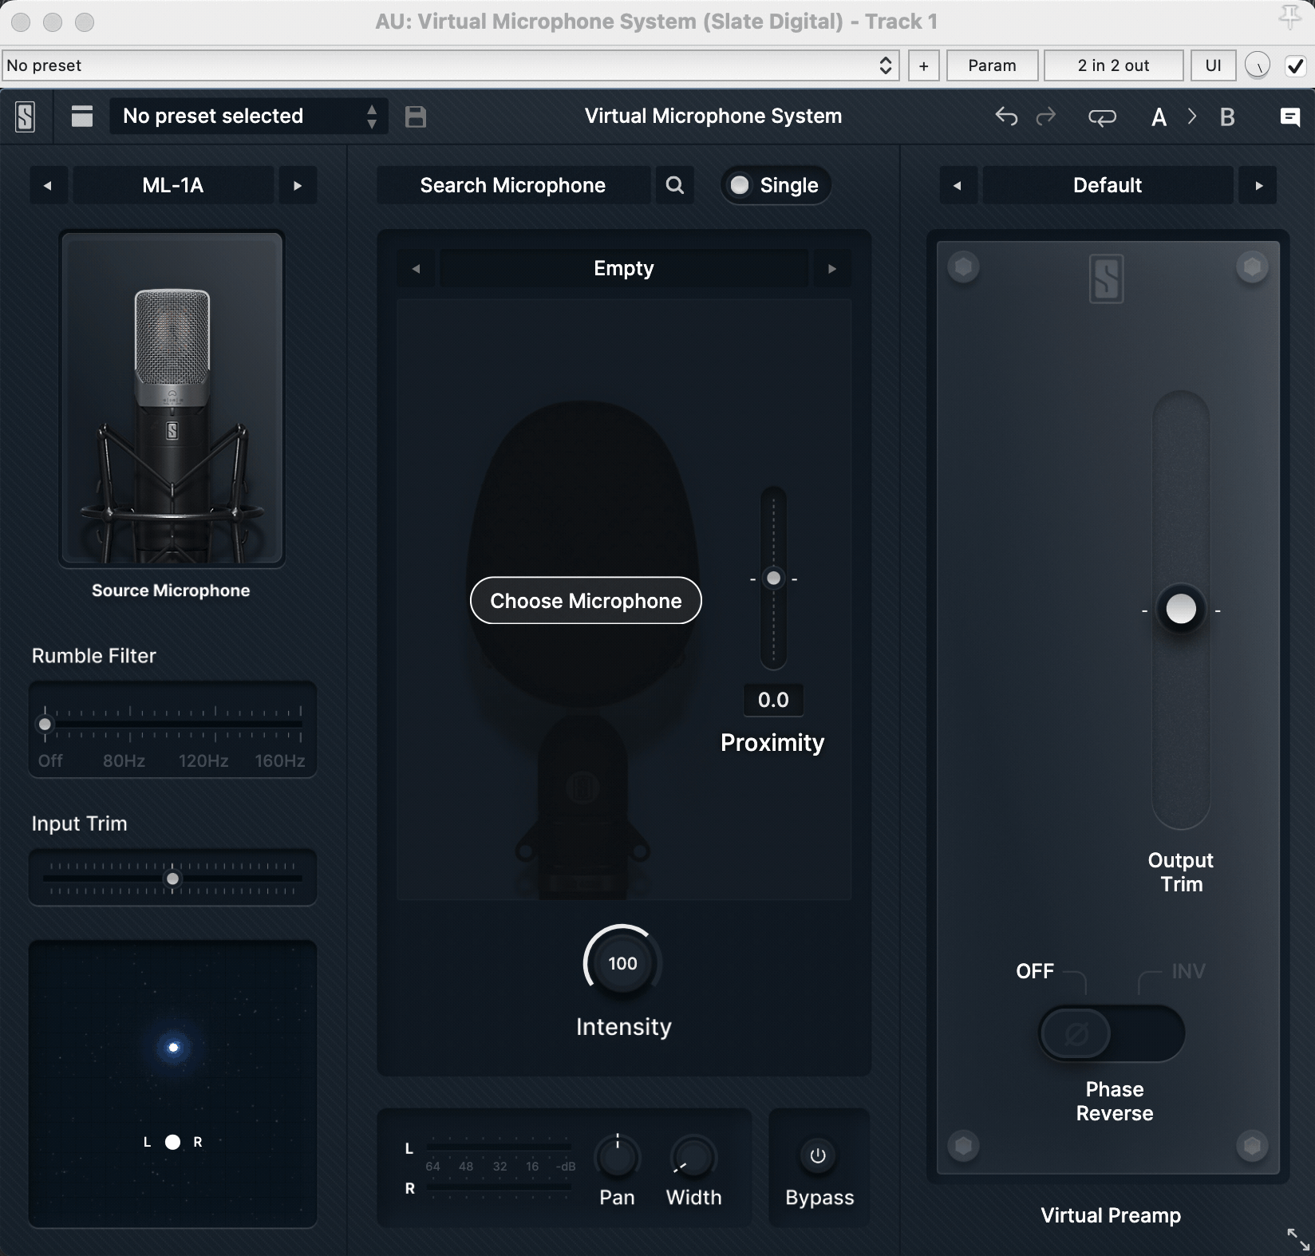Click the Width knob
This screenshot has height=1256, width=1315.
693,1157
